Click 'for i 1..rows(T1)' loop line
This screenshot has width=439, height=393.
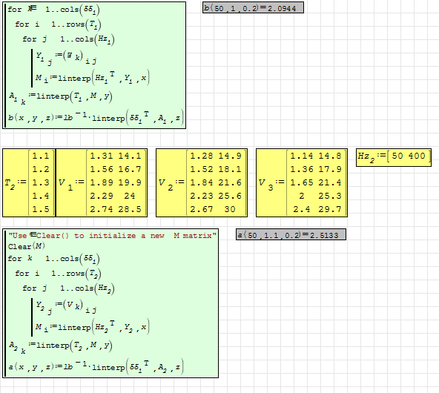point(58,24)
